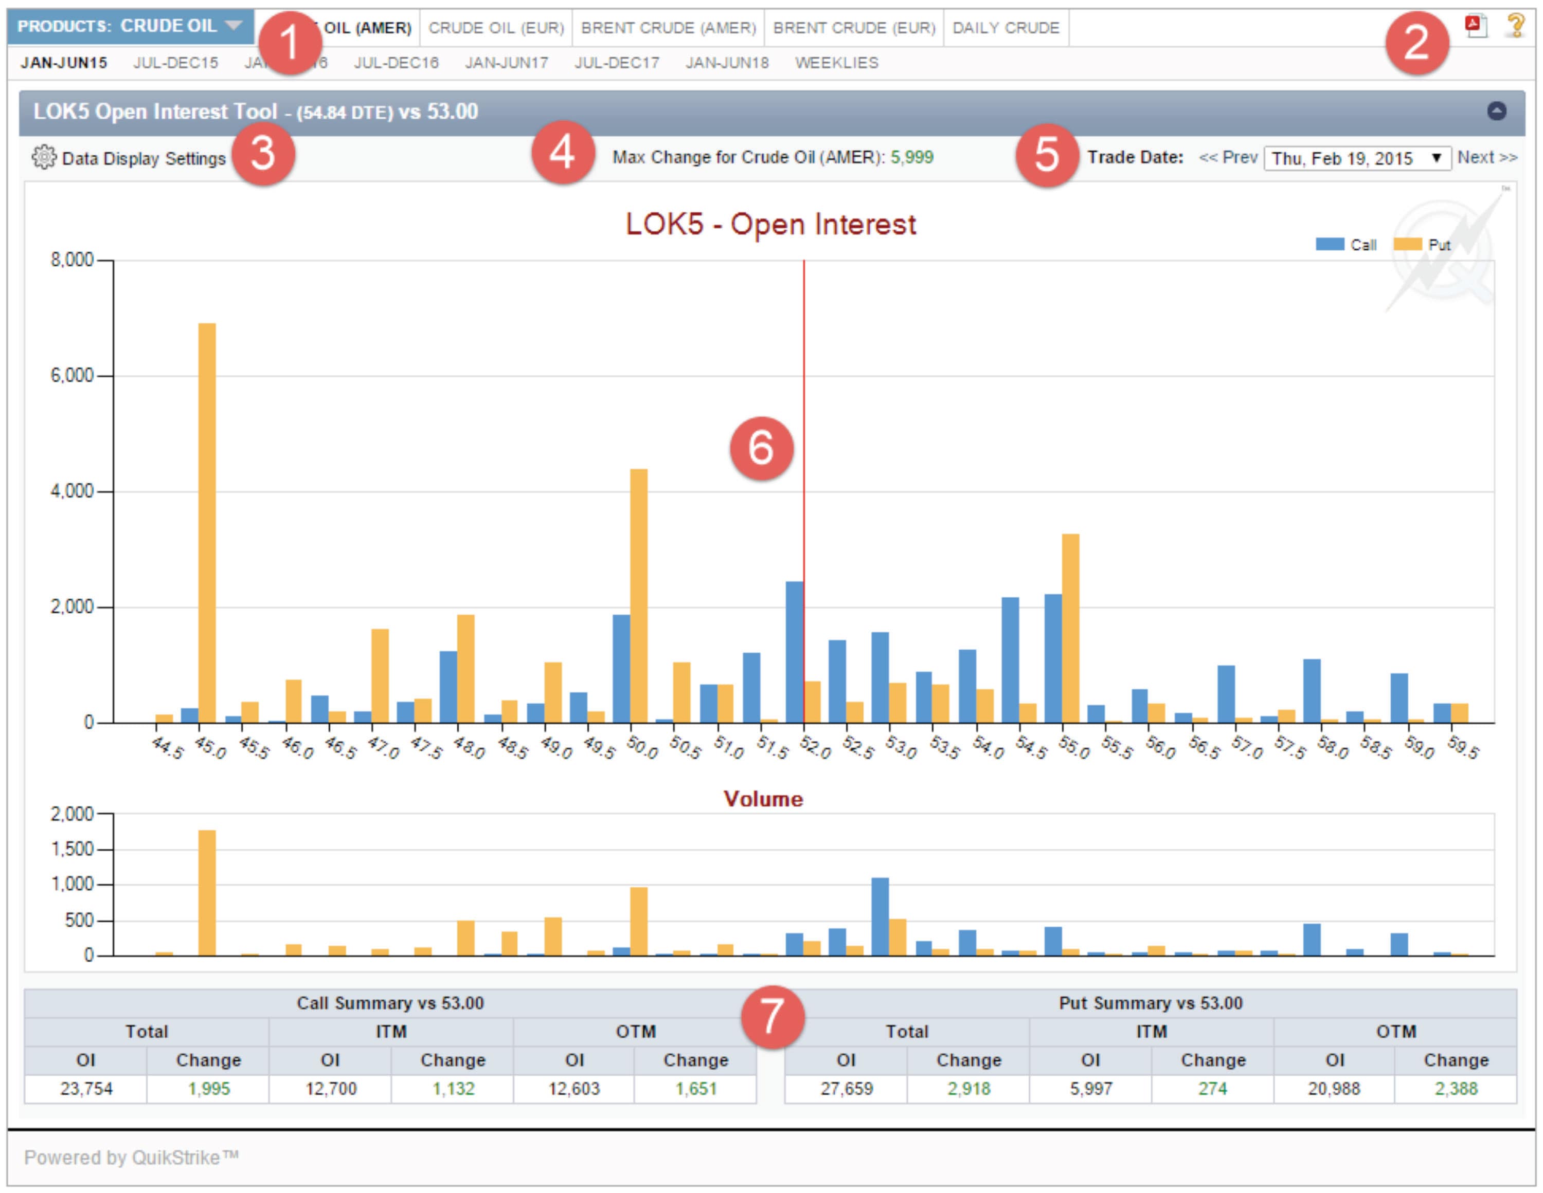Select the JUL-DEC15 expiration group
1543x1193 pixels.
coord(176,63)
